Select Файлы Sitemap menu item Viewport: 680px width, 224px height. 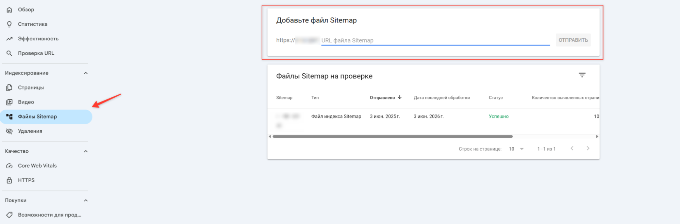pyautogui.click(x=46, y=117)
